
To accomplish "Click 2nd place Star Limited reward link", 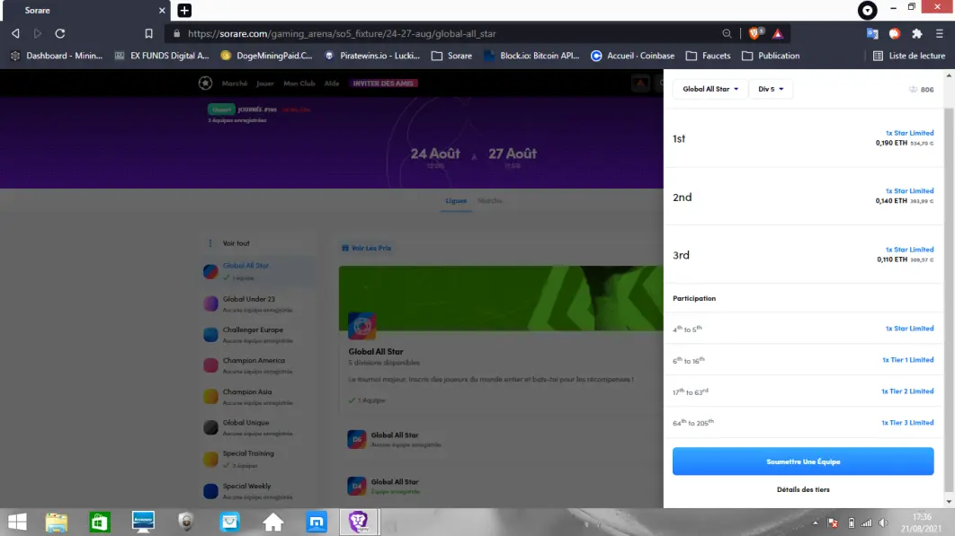I will click(x=909, y=190).
